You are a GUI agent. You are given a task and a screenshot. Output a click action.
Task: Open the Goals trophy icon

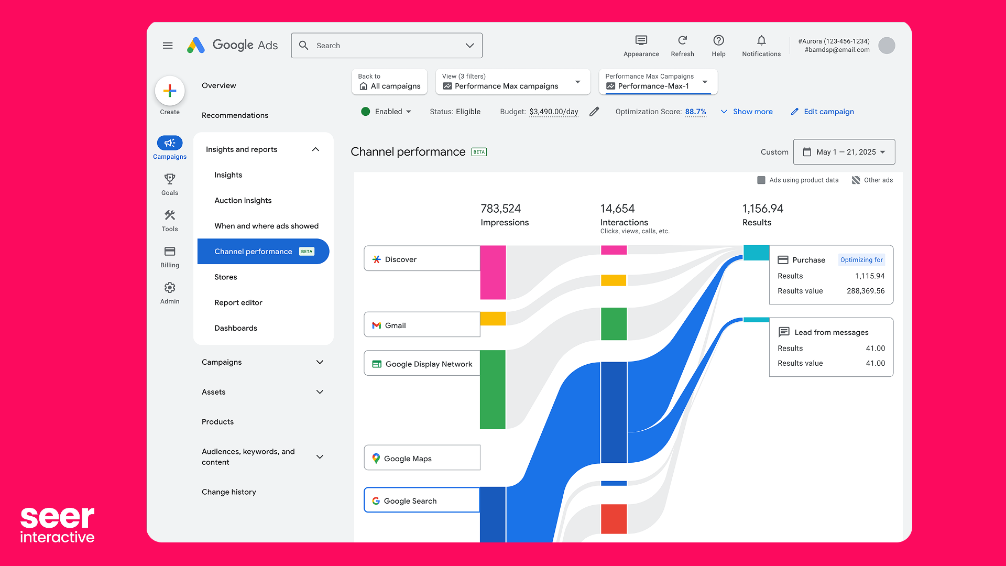click(170, 179)
